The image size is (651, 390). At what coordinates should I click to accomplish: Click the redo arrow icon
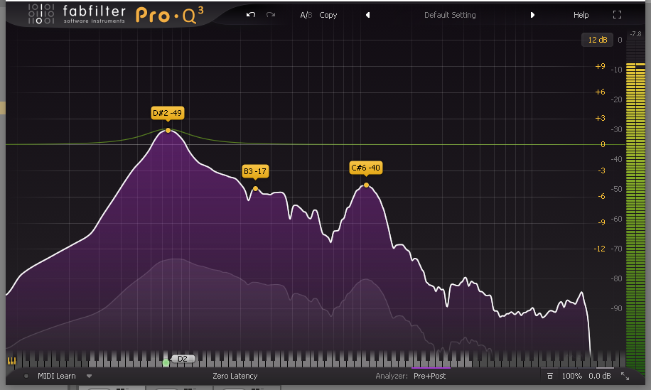click(x=271, y=15)
